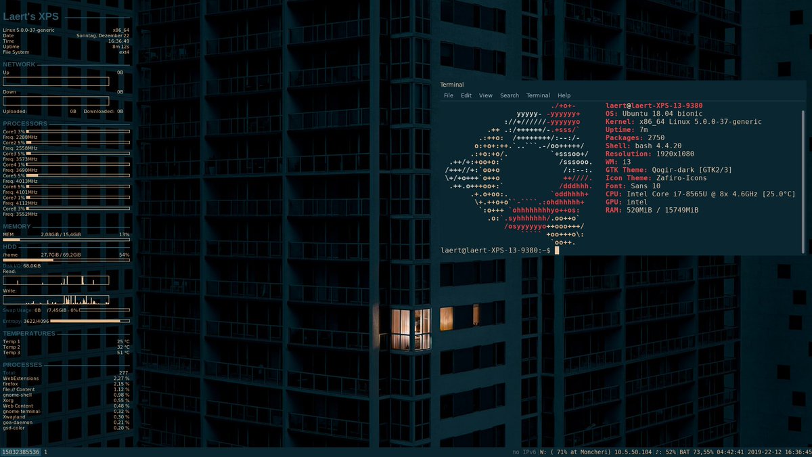This screenshot has width=812, height=457.
Task: Click the Core5 CPU usage bar
Action: point(78,175)
